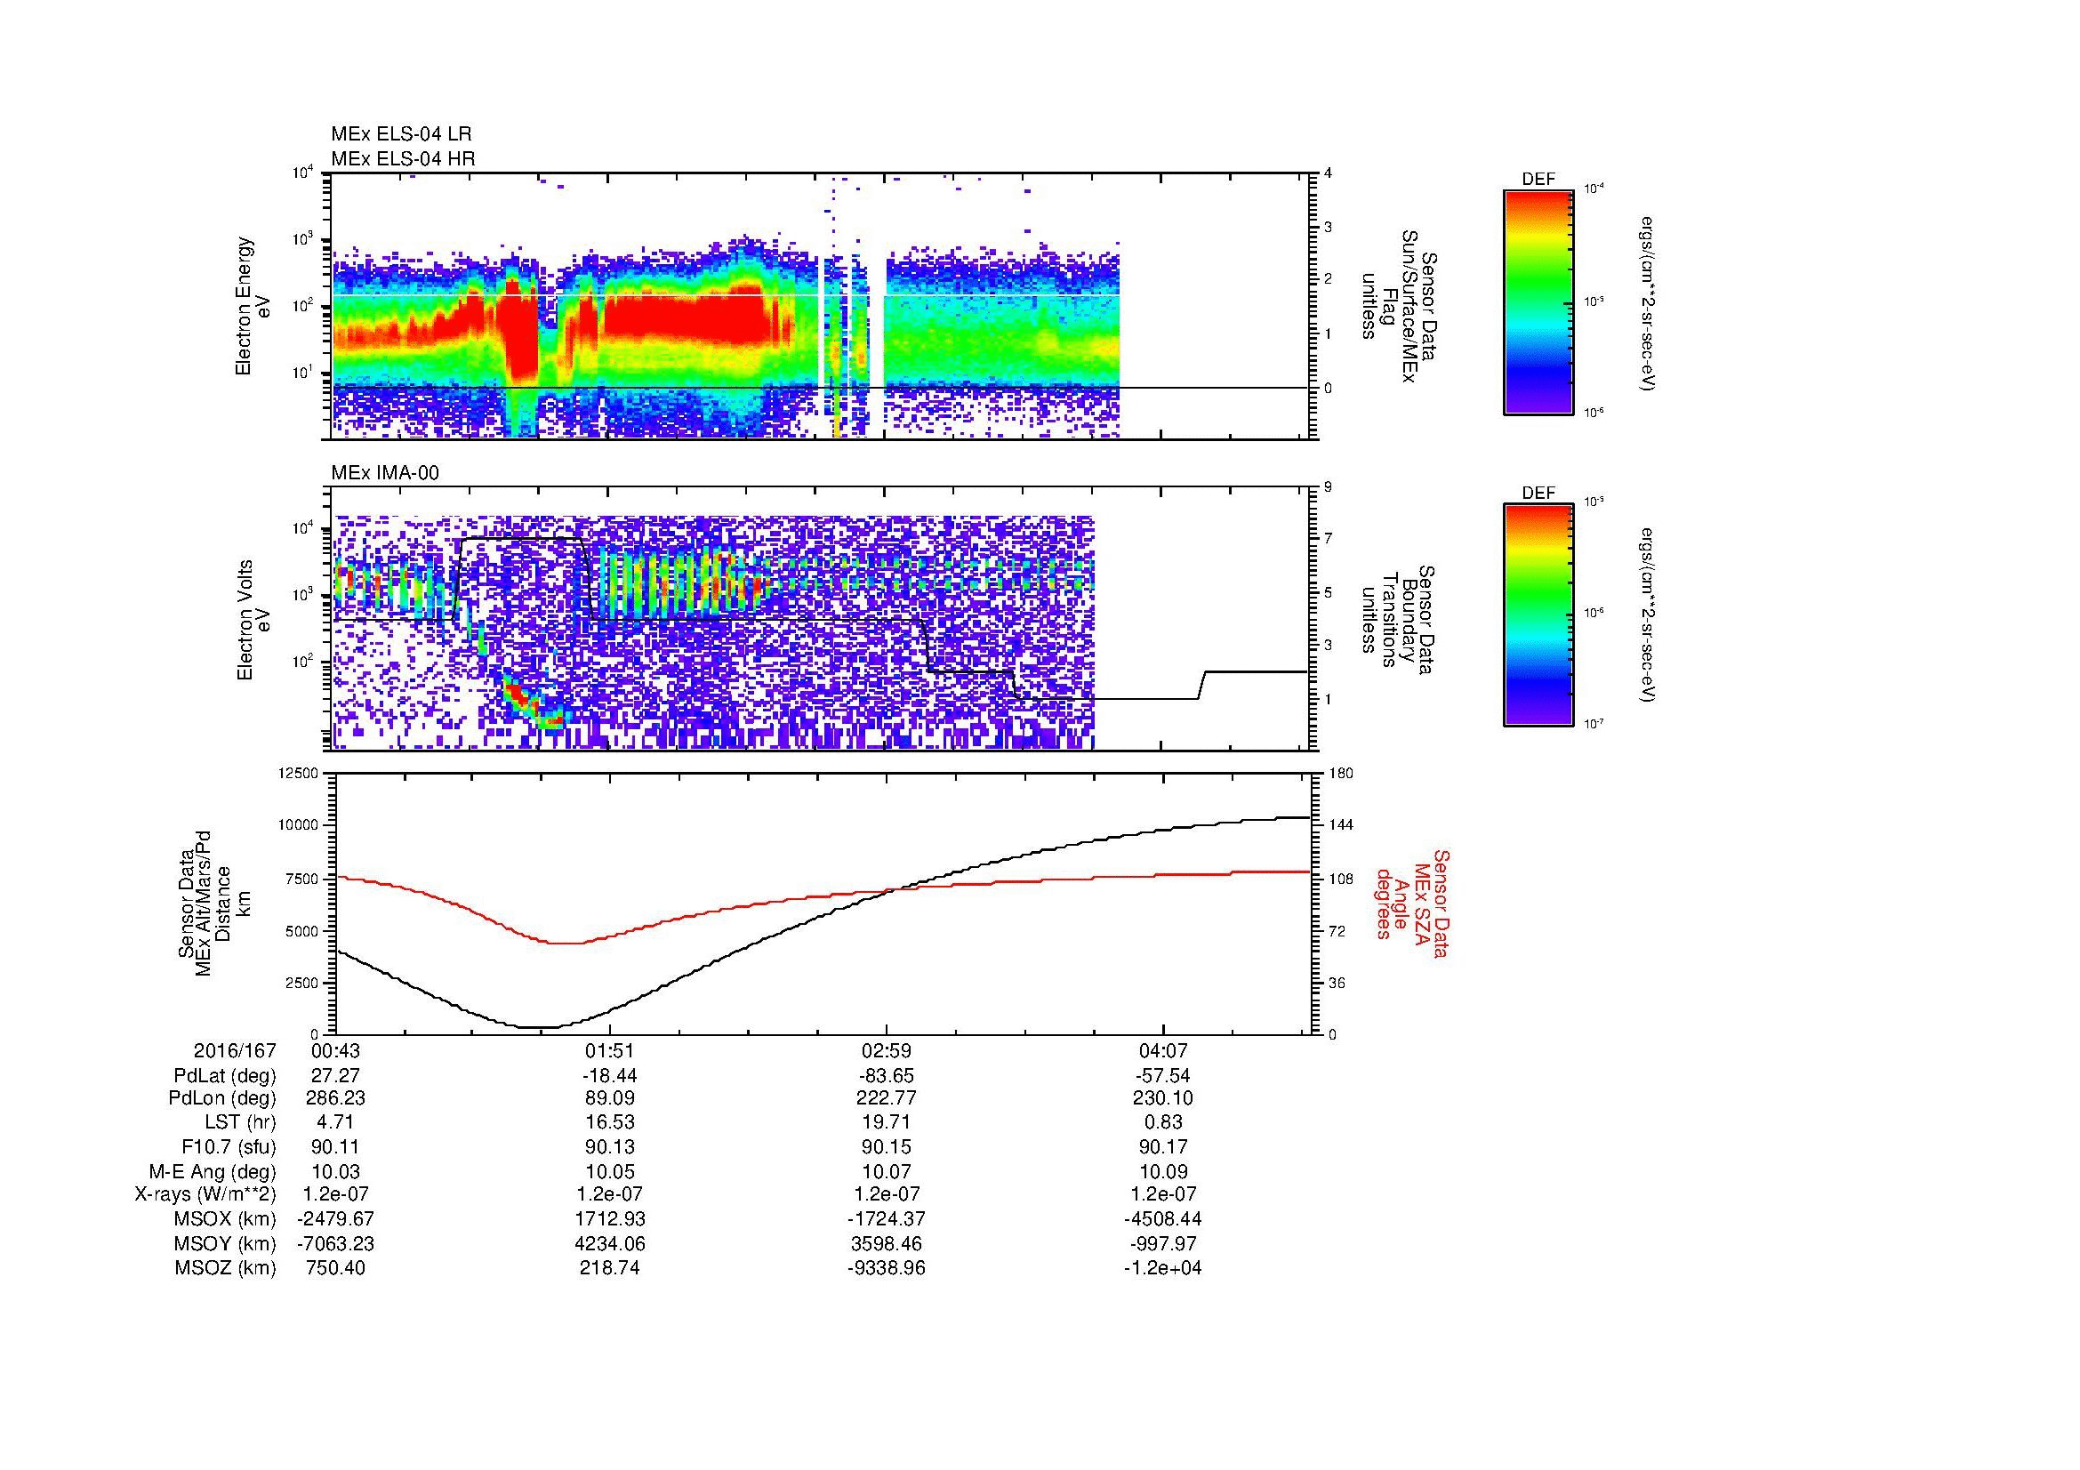Click the MSOX value '1712.93'
2080x1470 pixels.
(x=610, y=1219)
